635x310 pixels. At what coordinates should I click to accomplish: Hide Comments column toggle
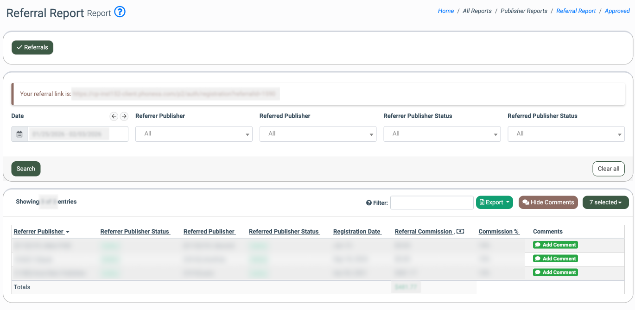coord(548,202)
